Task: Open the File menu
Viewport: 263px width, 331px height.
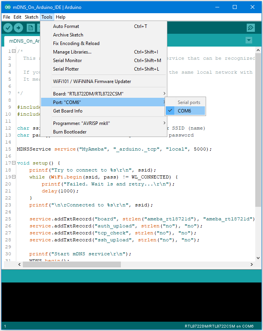Action: point(7,17)
